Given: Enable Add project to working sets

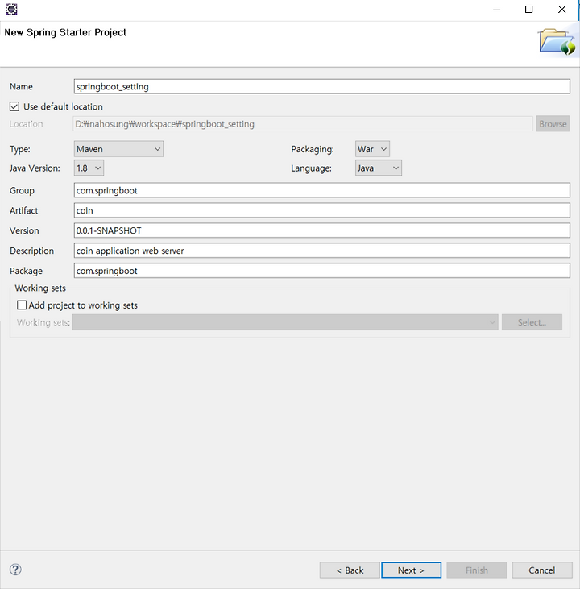Looking at the screenshot, I should pos(22,305).
